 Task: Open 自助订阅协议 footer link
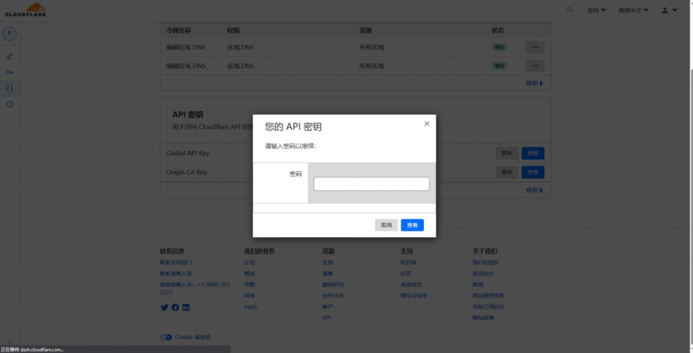(489, 307)
